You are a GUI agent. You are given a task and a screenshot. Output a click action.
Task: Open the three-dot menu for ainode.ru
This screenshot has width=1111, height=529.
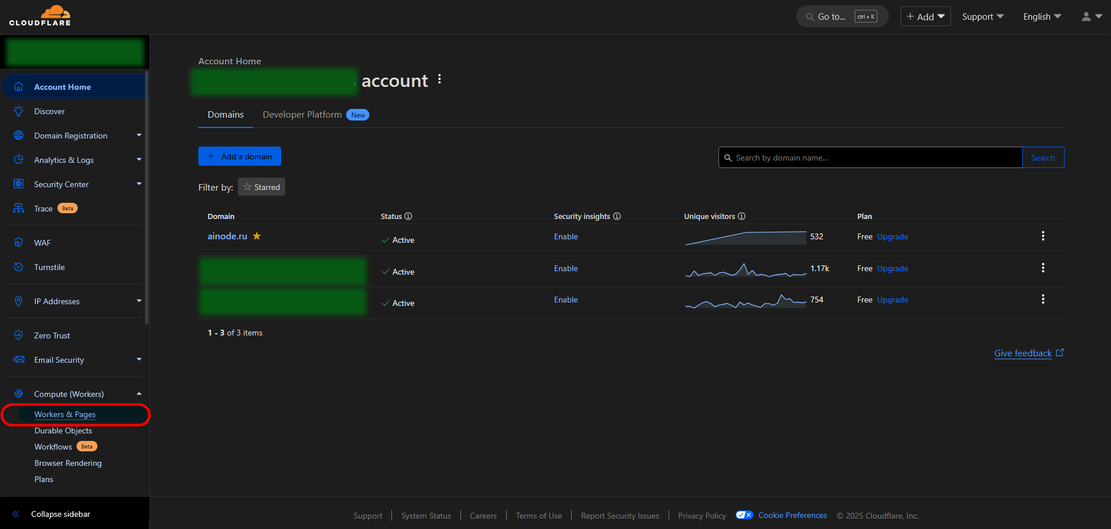(x=1043, y=236)
